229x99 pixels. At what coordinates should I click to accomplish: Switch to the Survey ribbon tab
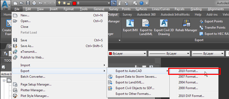(127, 15)
